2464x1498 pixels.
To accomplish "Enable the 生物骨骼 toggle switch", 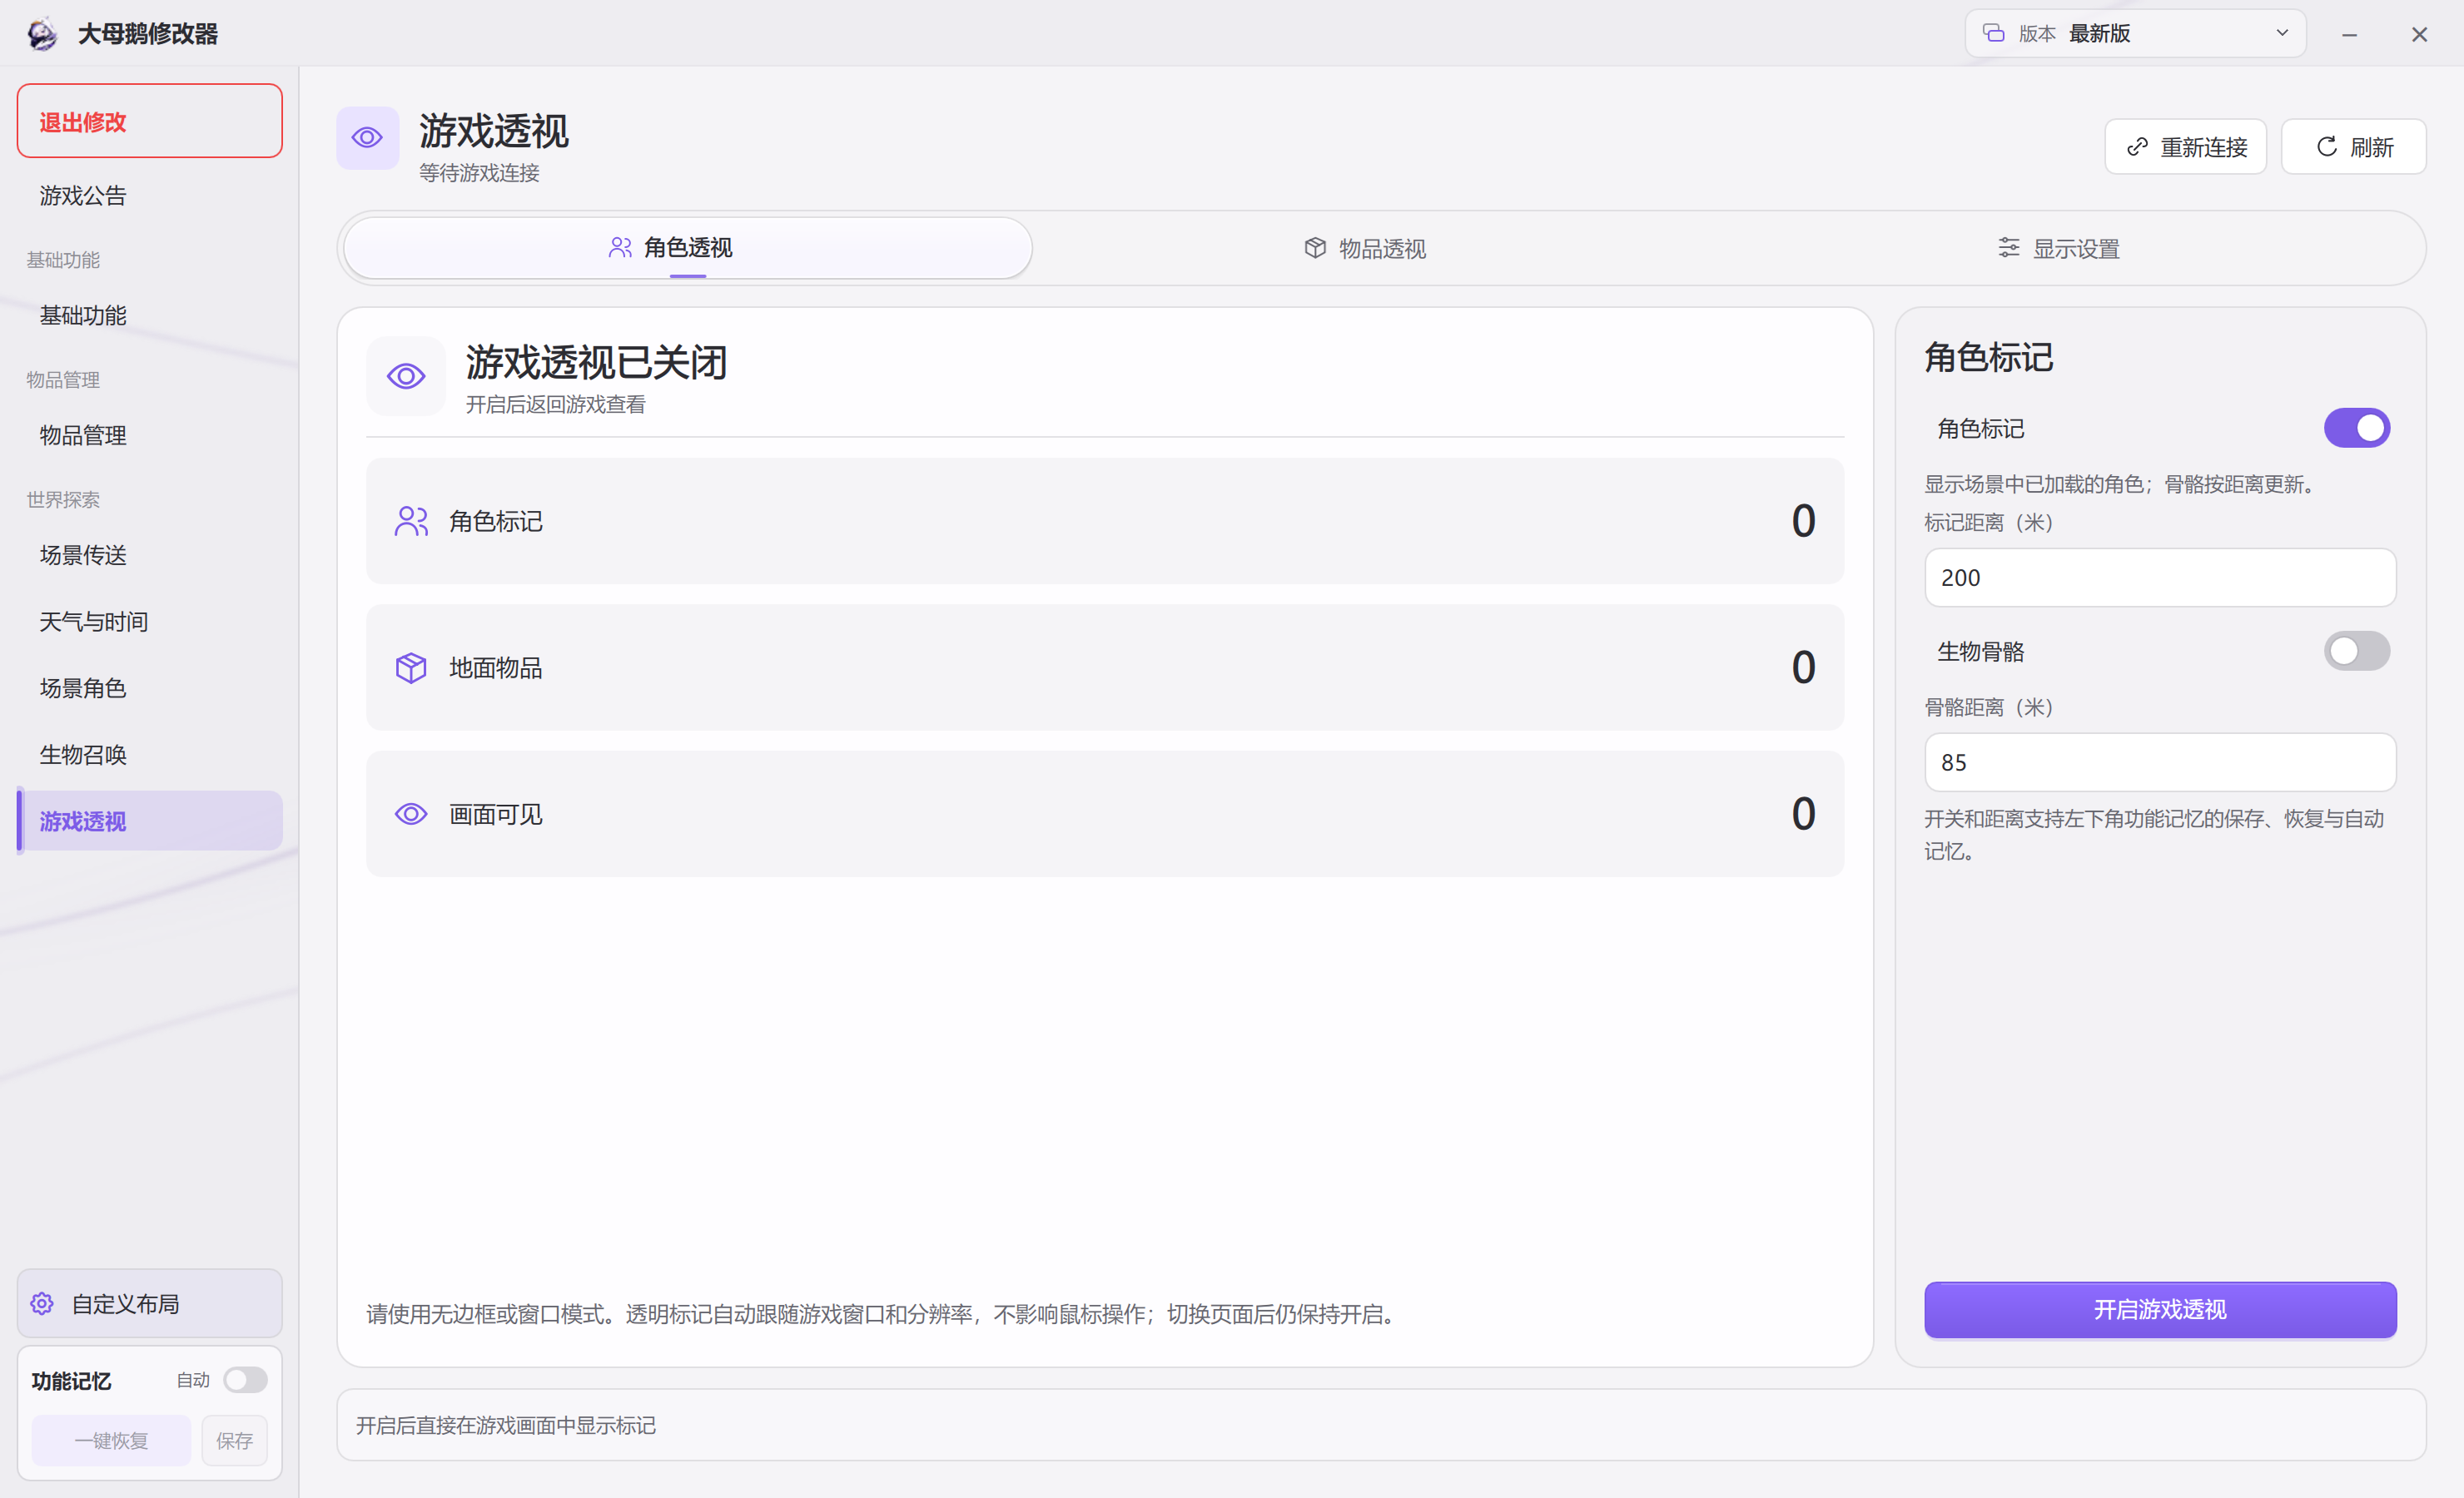I will tap(2356, 652).
